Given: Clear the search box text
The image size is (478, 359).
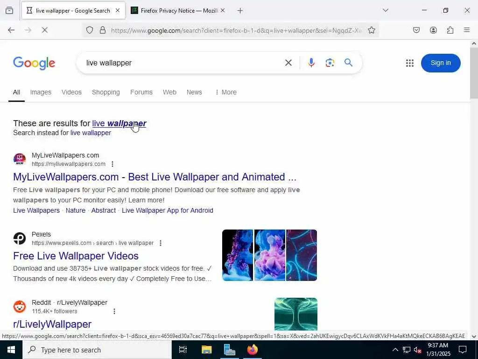Looking at the screenshot, I should point(288,63).
